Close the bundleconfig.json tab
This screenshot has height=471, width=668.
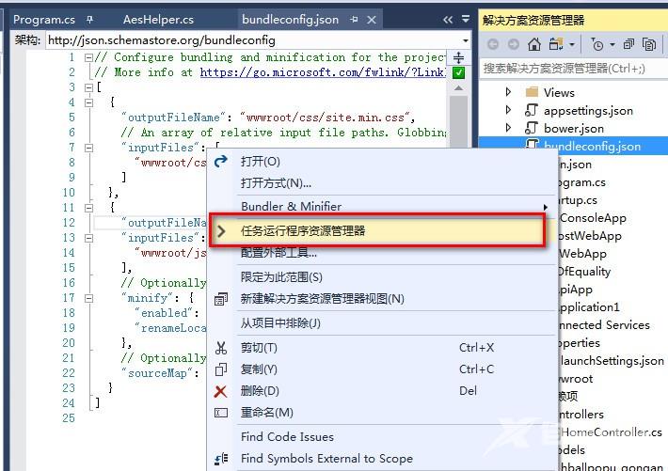coord(372,20)
